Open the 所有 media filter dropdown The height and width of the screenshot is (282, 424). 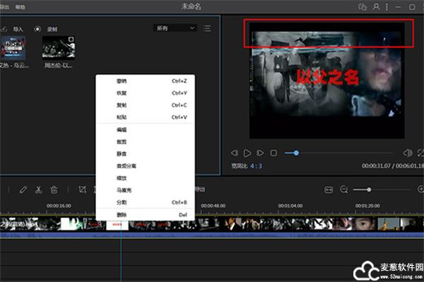pyautogui.click(x=175, y=28)
